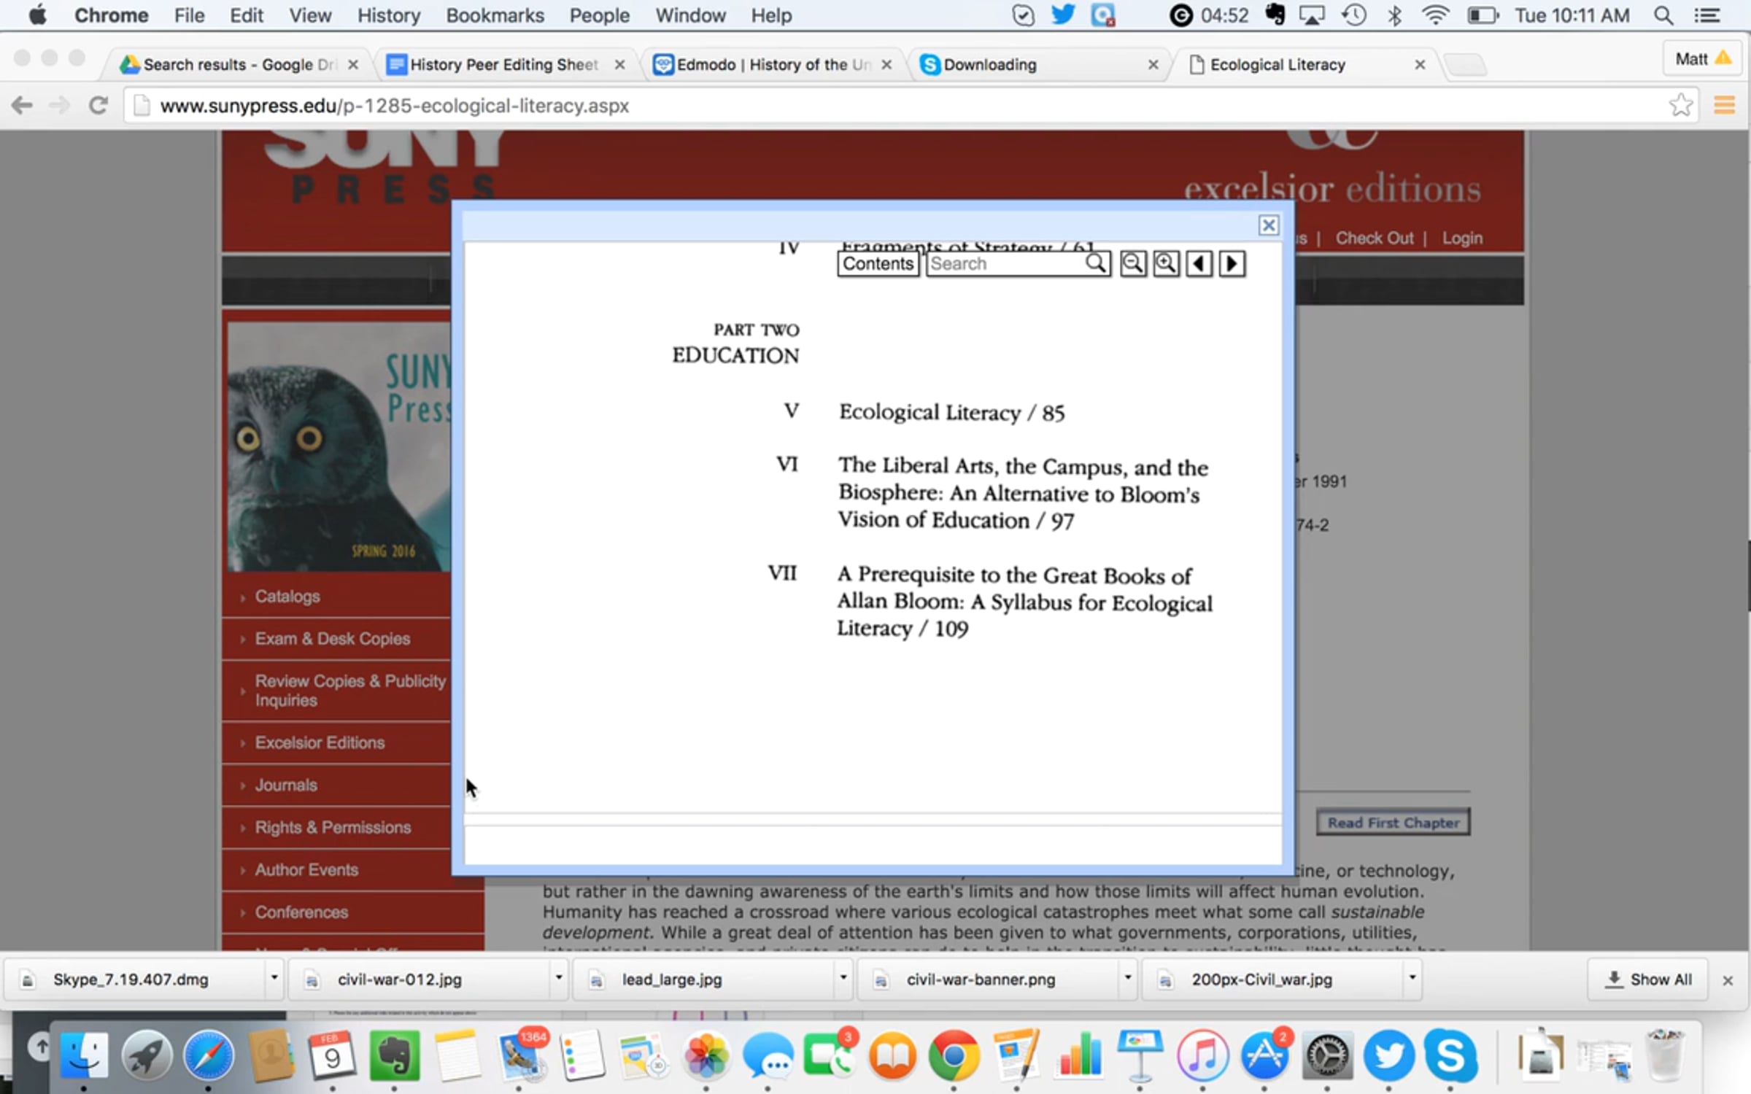The image size is (1751, 1094).
Task: Click Read First Chapter button
Action: 1393,823
